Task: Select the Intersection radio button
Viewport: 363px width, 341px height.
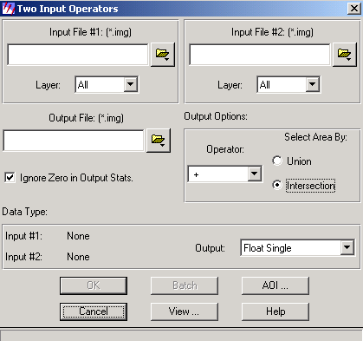Action: pyautogui.click(x=277, y=185)
